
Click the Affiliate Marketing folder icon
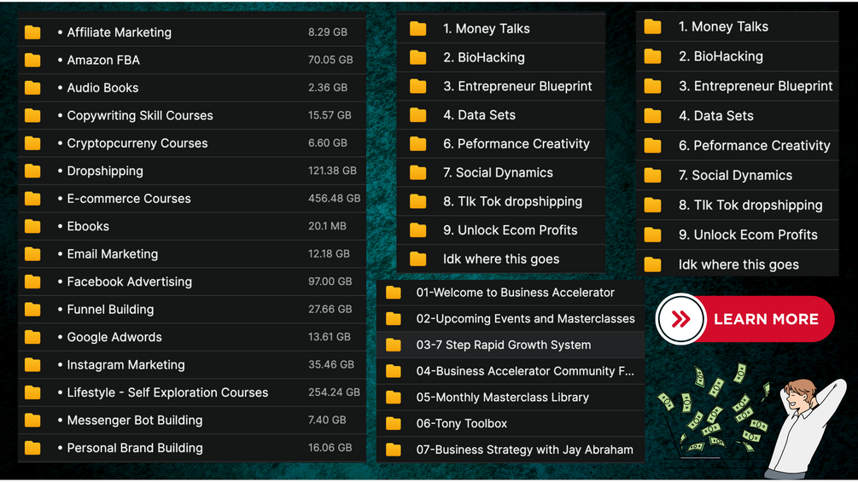tap(32, 32)
